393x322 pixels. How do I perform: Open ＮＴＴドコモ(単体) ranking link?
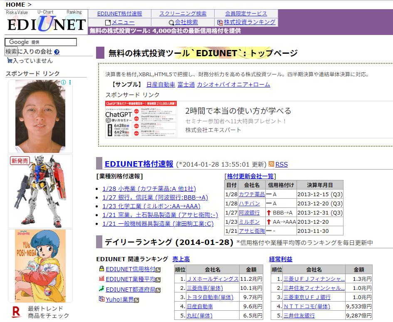[x=307, y=307]
